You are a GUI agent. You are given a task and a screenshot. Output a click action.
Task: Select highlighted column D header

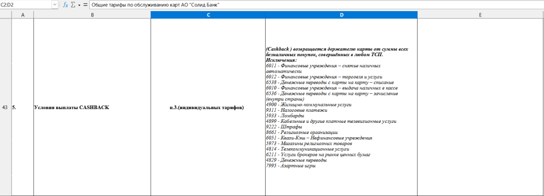(342, 15)
